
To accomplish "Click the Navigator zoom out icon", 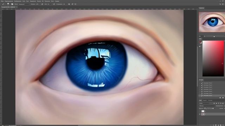I will (x=205, y=36).
